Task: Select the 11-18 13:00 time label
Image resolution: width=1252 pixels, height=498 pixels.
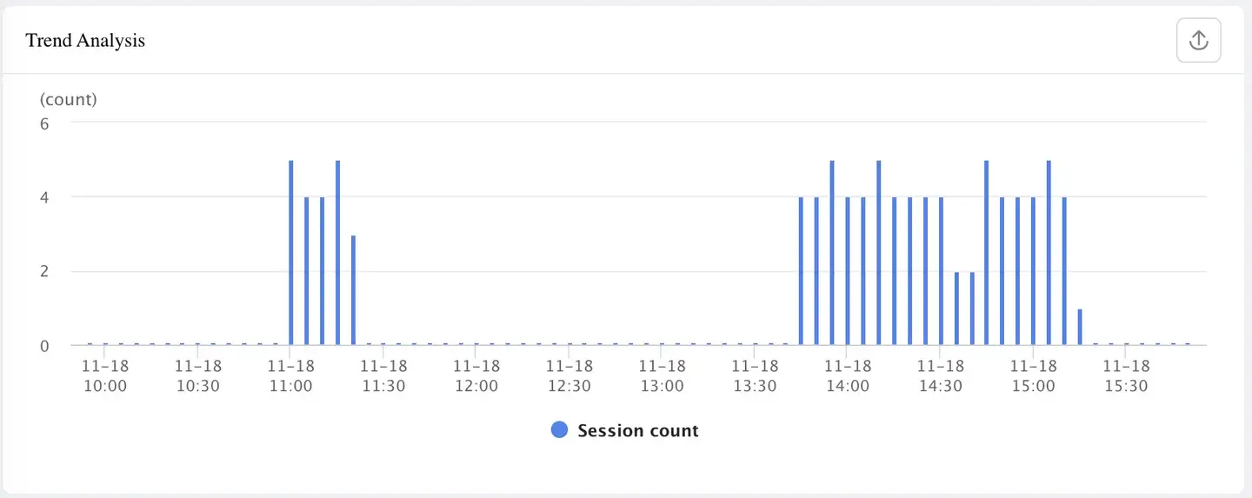Action: [662, 376]
